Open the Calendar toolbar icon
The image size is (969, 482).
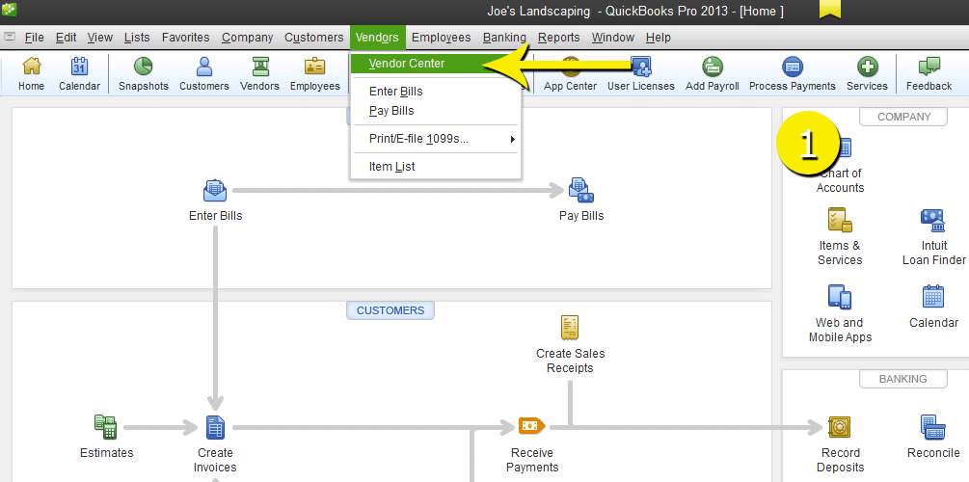click(79, 73)
